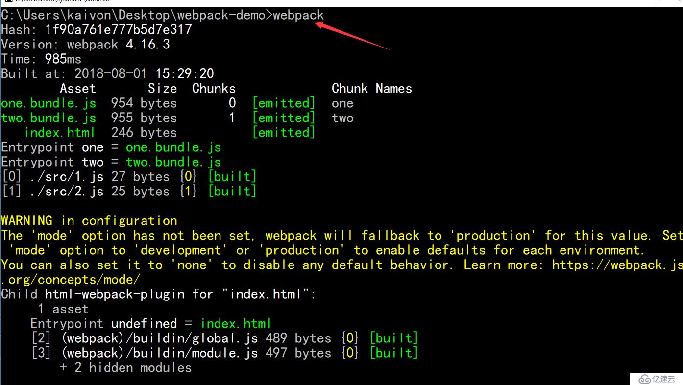
Task: Click 'two.bundle.js' on the Entrypoint two line
Action: coord(173,162)
